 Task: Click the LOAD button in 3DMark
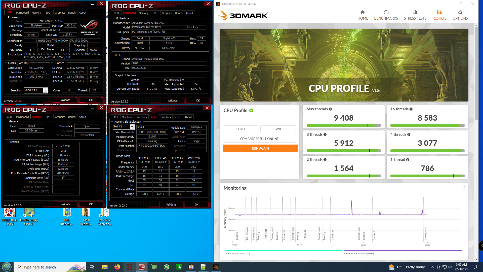(x=240, y=129)
